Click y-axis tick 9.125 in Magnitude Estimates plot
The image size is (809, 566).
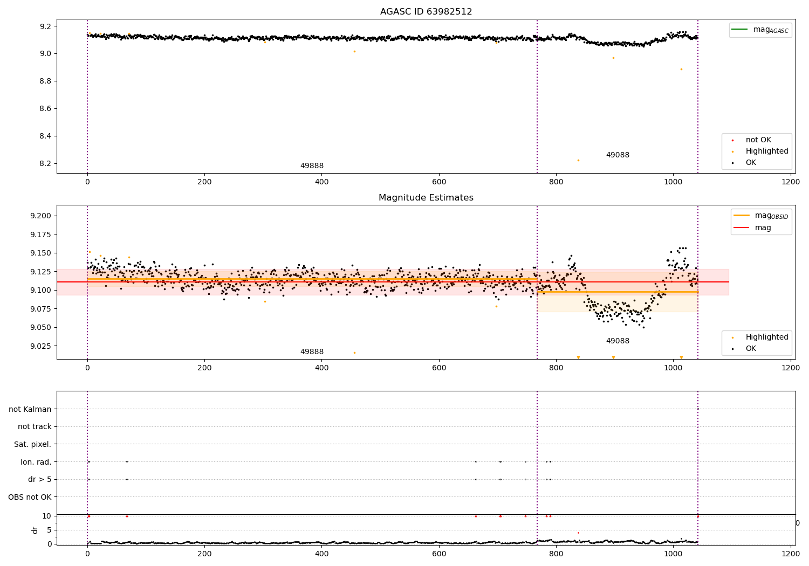pos(42,272)
